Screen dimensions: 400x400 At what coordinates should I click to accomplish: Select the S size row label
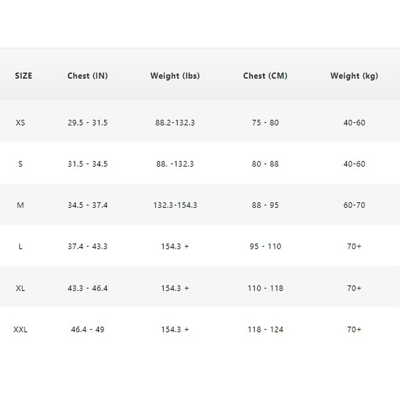[x=20, y=164]
